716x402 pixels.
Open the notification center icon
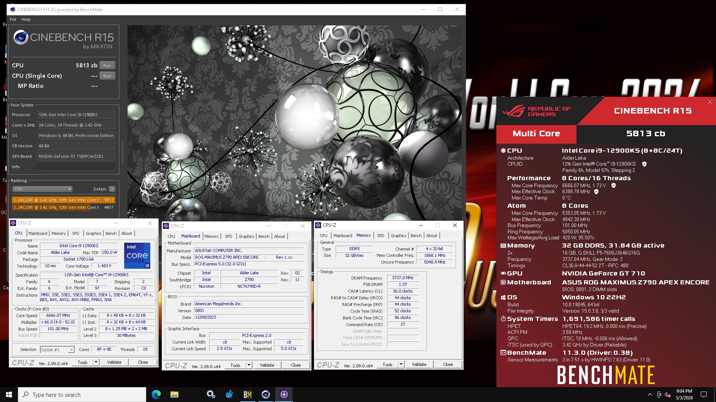tap(704, 395)
